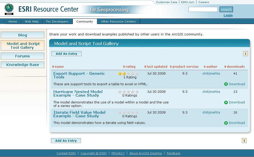Sort by the rating column header
The width and height of the screenshot is (254, 157).
pyautogui.click(x=130, y=66)
